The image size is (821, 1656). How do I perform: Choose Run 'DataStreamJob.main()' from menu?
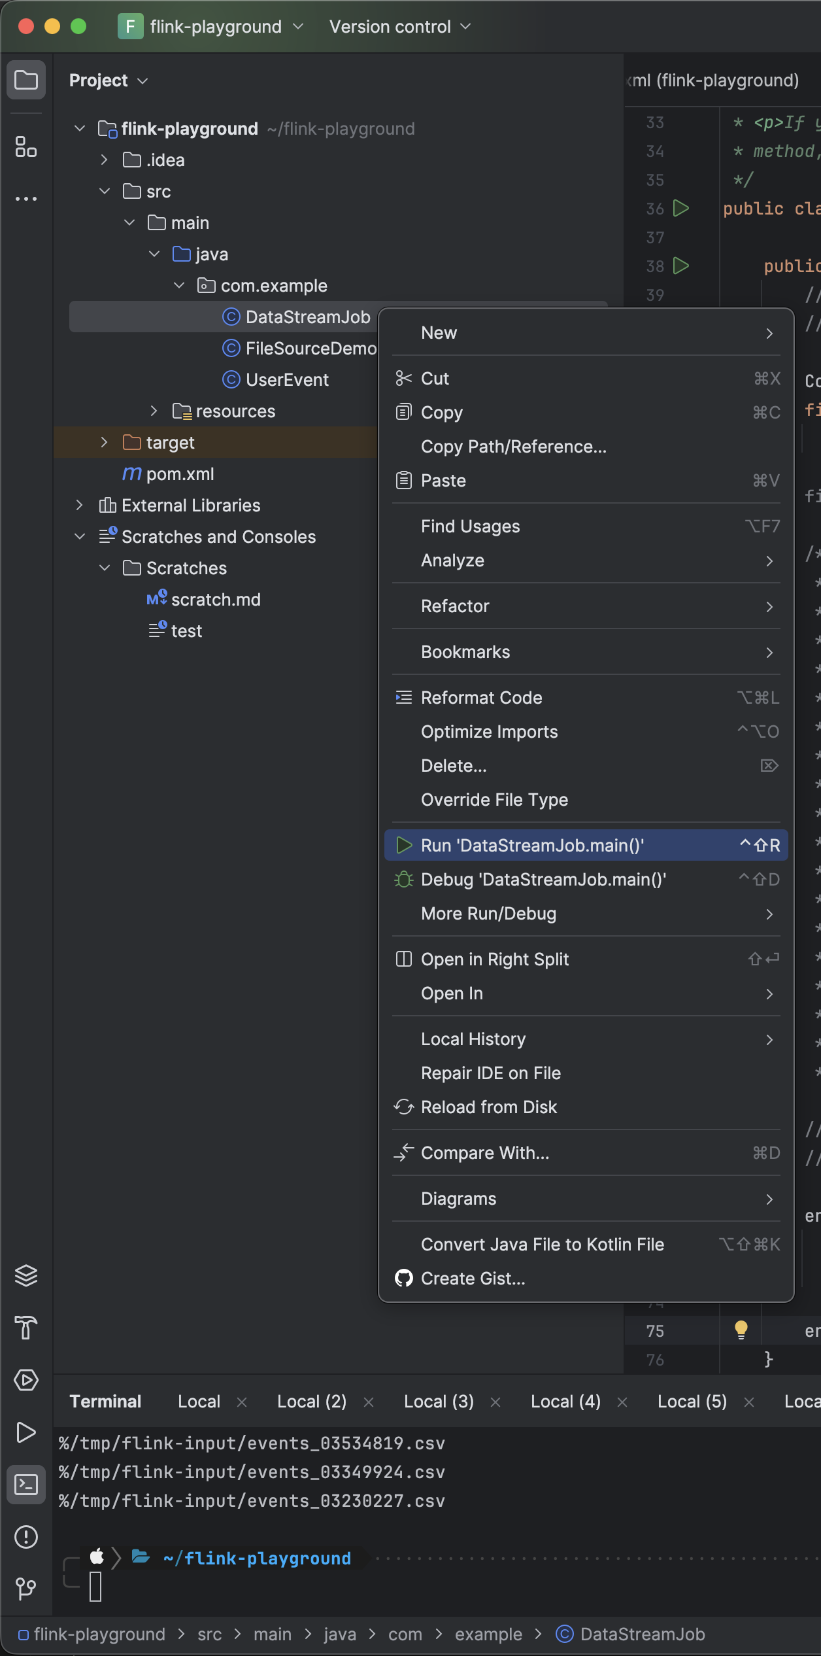586,846
